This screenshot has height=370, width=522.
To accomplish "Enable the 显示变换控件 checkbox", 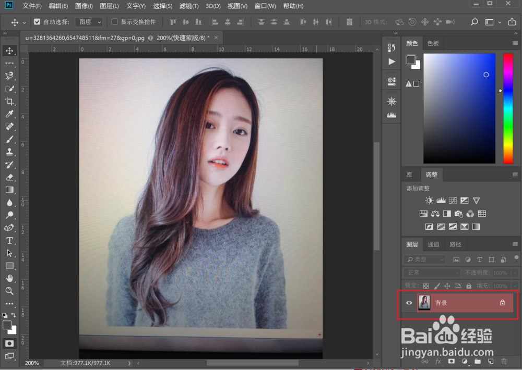I will [114, 22].
